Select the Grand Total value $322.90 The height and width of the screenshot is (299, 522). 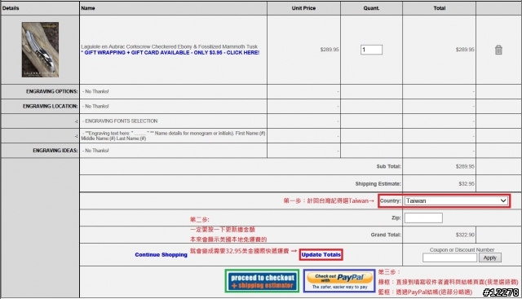(465, 235)
